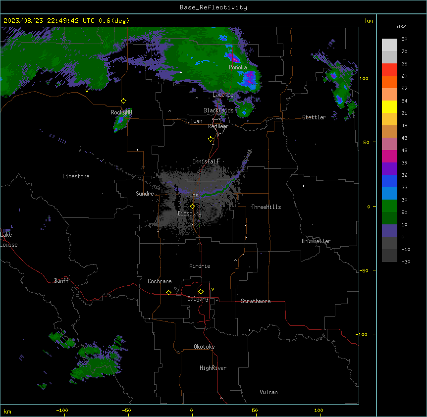
Task: Click the Innisfail label
Action: 206,161
